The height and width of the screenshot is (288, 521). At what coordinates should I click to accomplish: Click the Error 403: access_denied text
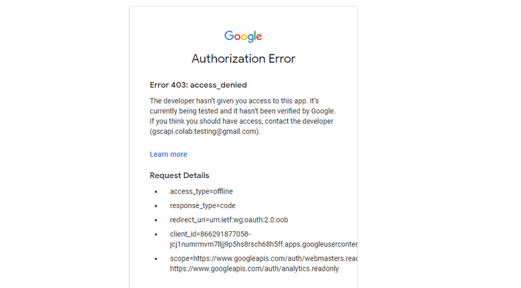198,85
